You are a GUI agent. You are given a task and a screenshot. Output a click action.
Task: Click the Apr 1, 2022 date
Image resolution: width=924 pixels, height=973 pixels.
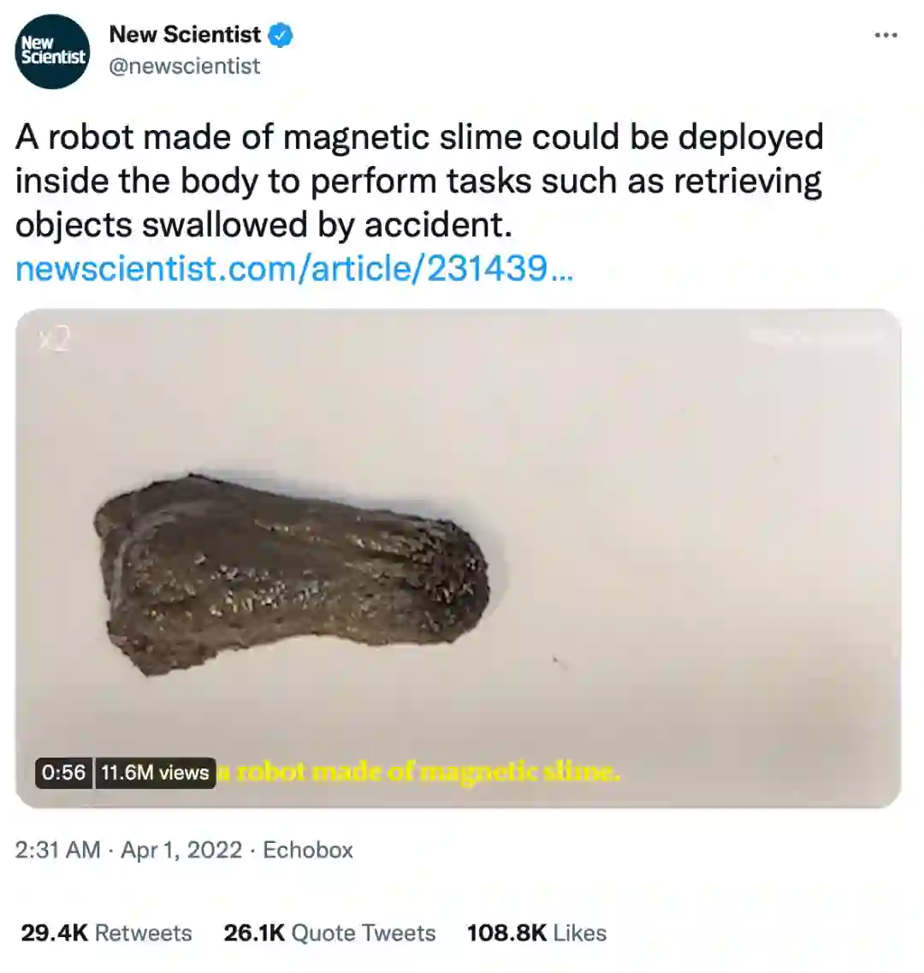point(181,850)
